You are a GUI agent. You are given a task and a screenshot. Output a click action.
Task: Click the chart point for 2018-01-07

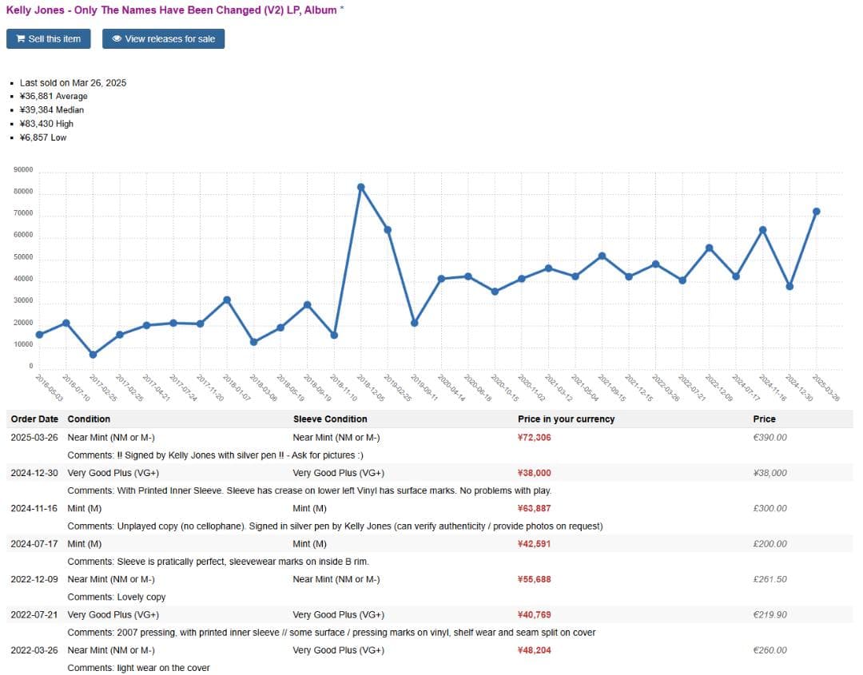(x=227, y=300)
